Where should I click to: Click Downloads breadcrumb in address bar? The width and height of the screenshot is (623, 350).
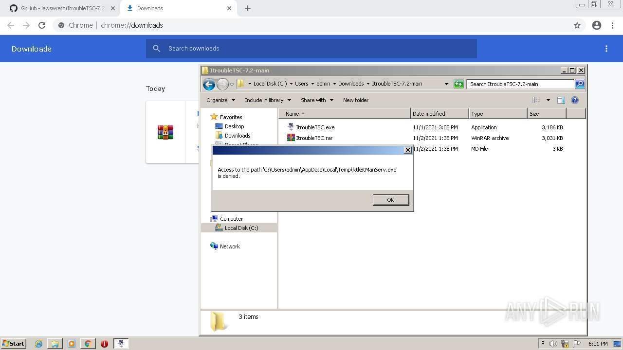click(x=351, y=84)
